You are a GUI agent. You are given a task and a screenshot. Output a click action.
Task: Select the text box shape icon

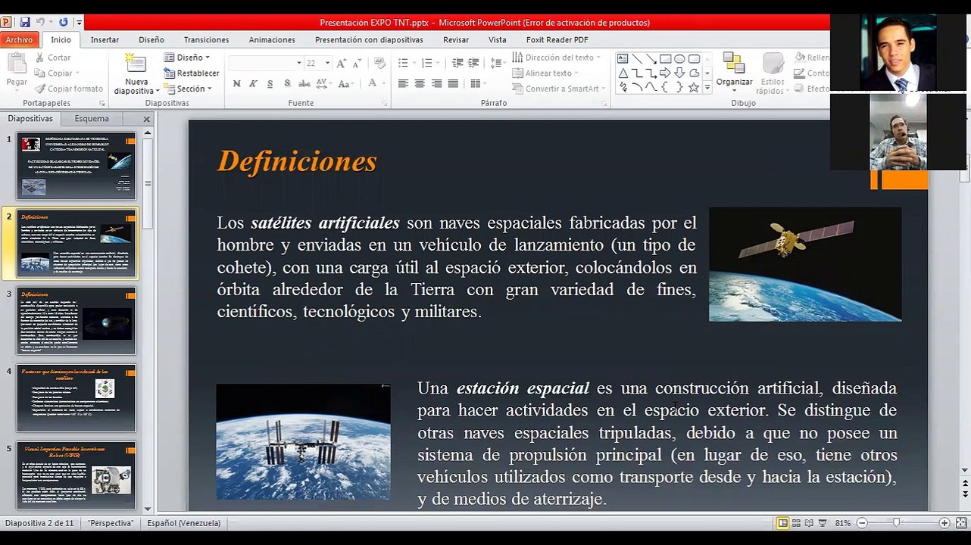pyautogui.click(x=623, y=59)
